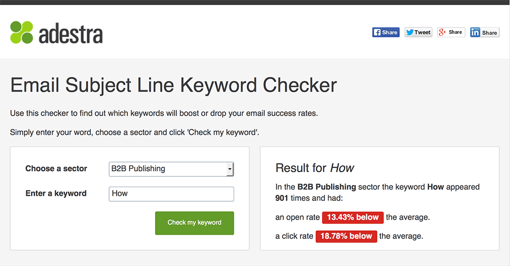Click the bold '901' count in results
The image size is (510, 266).
282,198
